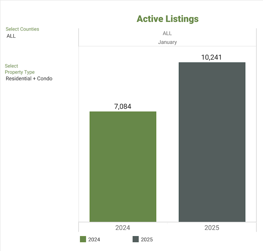Open the Select Counties ALL dropdown
Viewport: 263px width, 251px height.
[x=11, y=36]
